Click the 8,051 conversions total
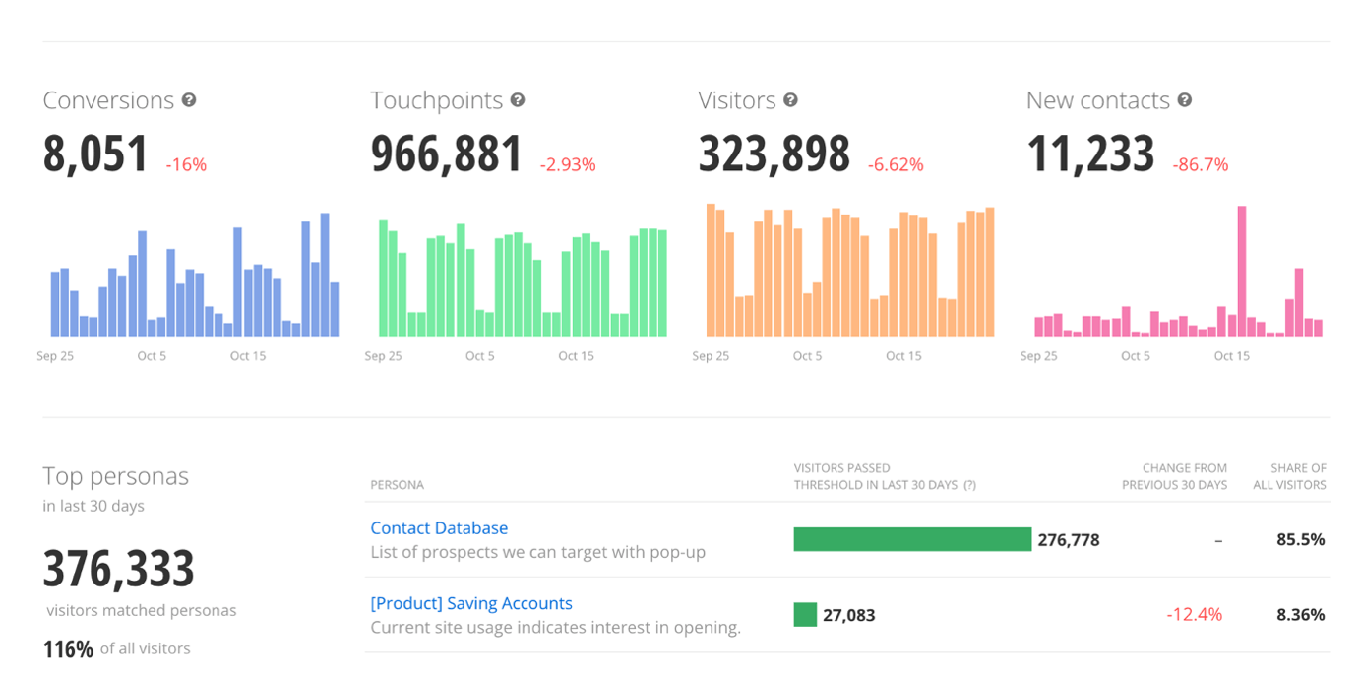This screenshot has height=676, width=1362. (x=95, y=155)
